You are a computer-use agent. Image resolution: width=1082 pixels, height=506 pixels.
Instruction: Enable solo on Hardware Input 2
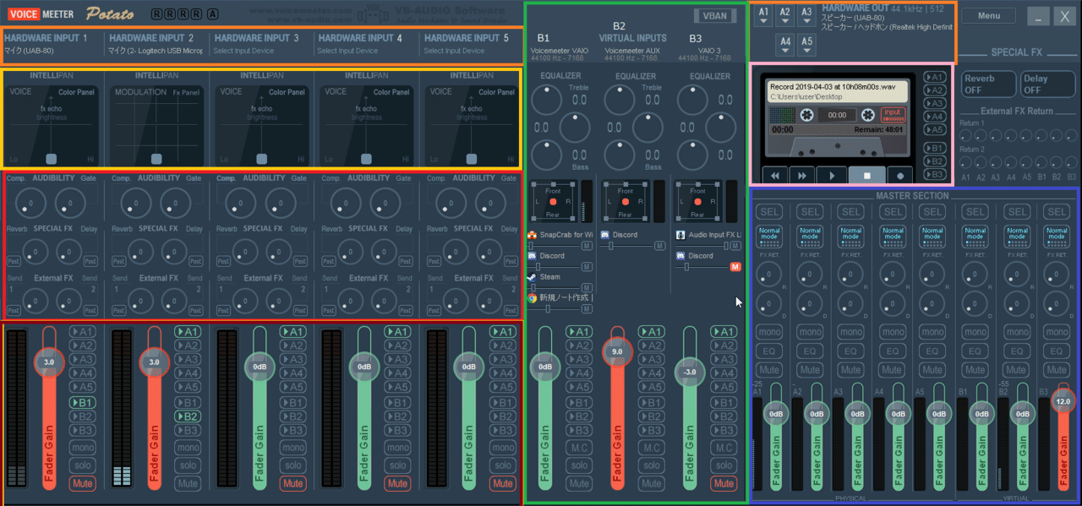[187, 465]
